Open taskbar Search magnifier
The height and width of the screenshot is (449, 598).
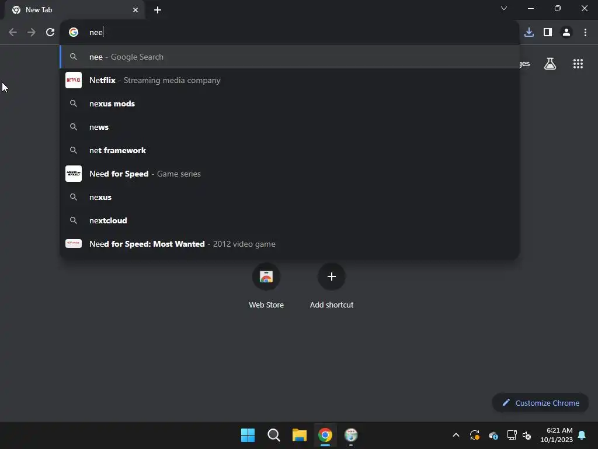pyautogui.click(x=273, y=435)
